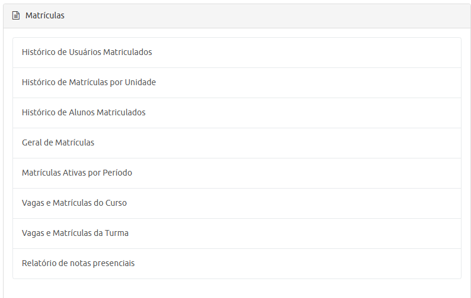471x298 pixels.
Task: Open Histórico de Usuários Matriculados report
Action: [87, 53]
